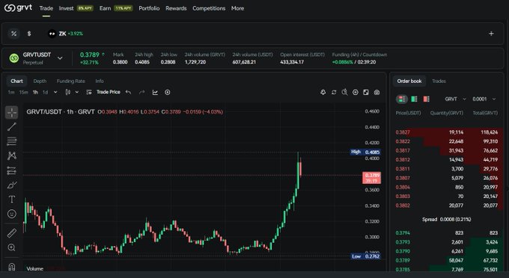Redo the last chart action

pyautogui.click(x=142, y=93)
